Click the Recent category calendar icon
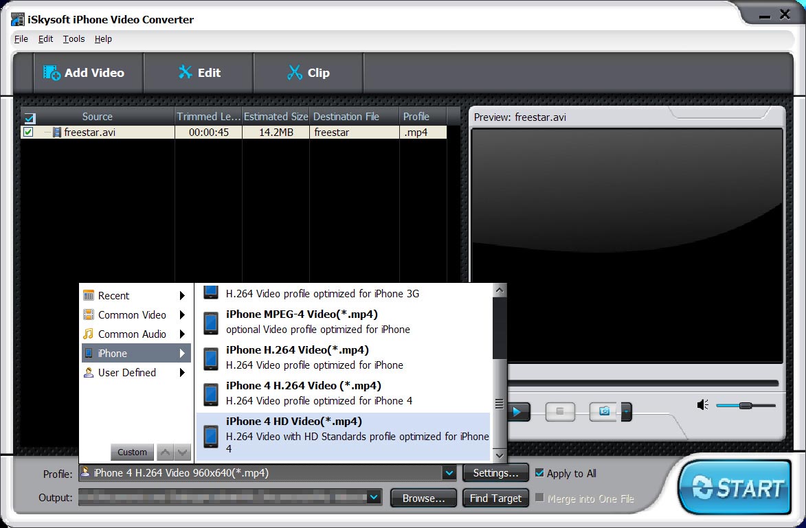This screenshot has width=806, height=528. [89, 296]
